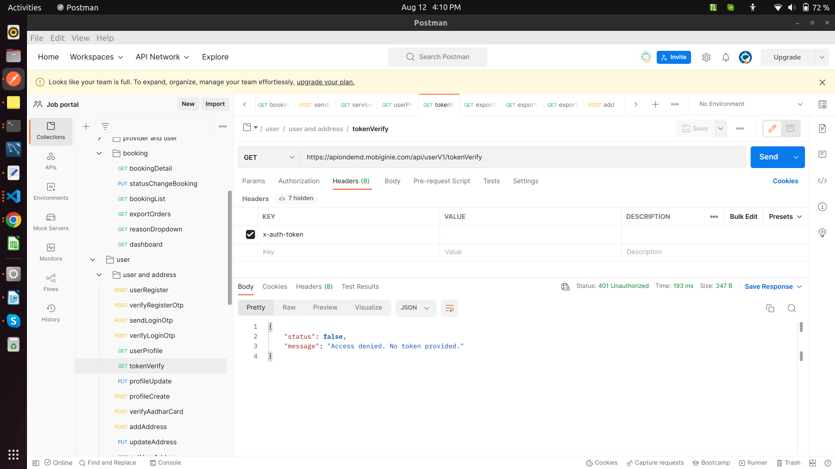Uncheck the x-auth-token header checkbox
The image size is (835, 469).
pos(250,234)
